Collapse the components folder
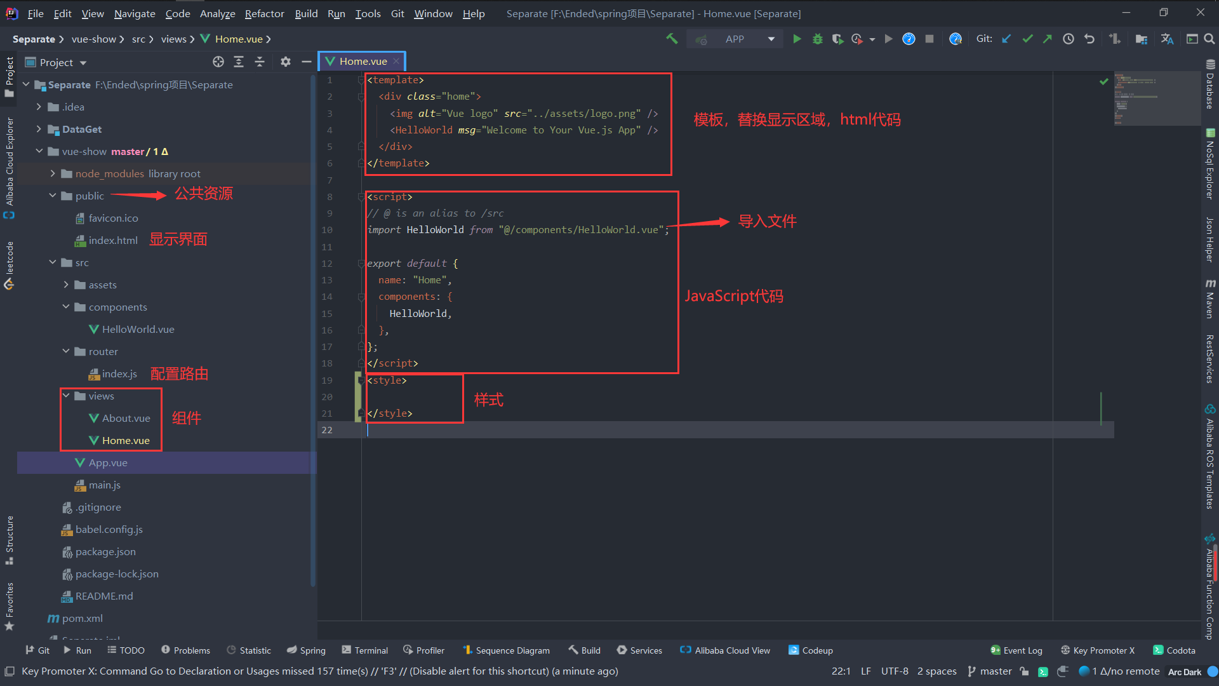 66,307
